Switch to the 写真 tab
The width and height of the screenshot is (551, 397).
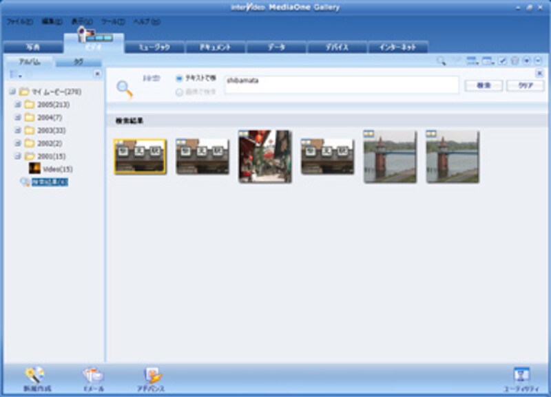coord(33,47)
